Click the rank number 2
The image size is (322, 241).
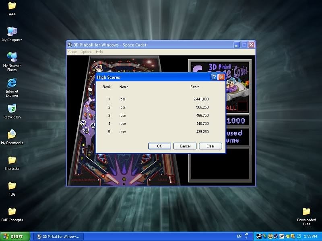(x=109, y=107)
